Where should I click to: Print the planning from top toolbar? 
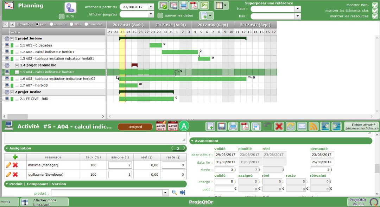pos(183,6)
